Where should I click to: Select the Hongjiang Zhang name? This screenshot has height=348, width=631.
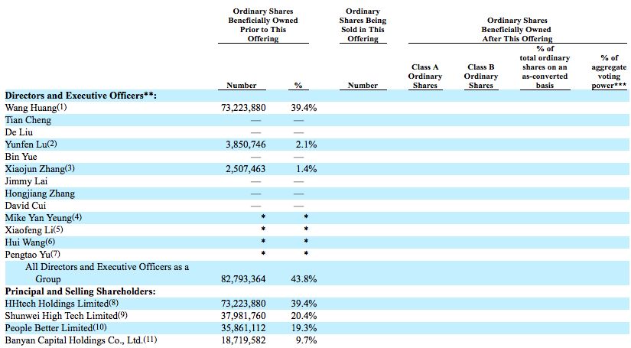[40, 194]
